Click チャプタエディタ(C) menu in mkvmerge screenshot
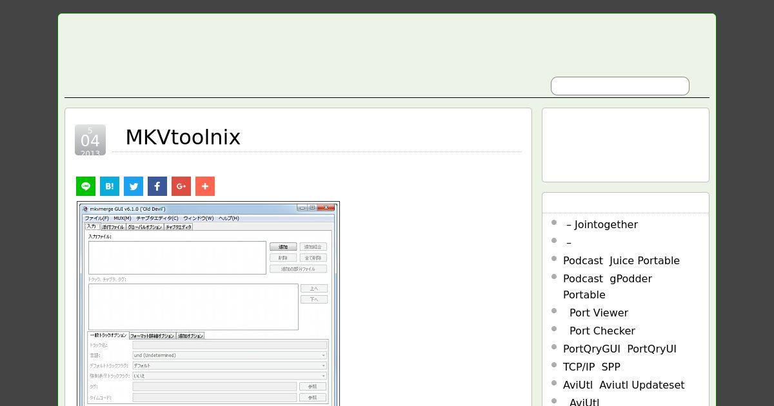Viewport: 774px width, 406px height. click(x=157, y=218)
